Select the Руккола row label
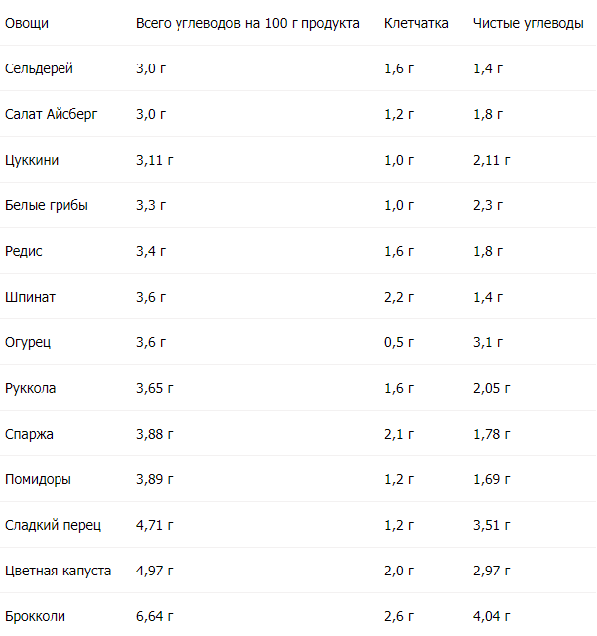The image size is (597, 636). (x=31, y=388)
